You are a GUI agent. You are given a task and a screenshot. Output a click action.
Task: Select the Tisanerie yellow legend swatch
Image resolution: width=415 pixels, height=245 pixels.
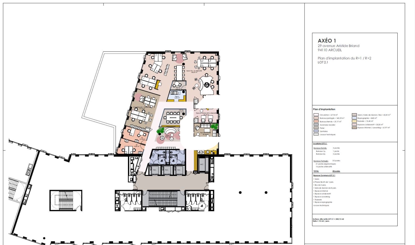[354, 121]
